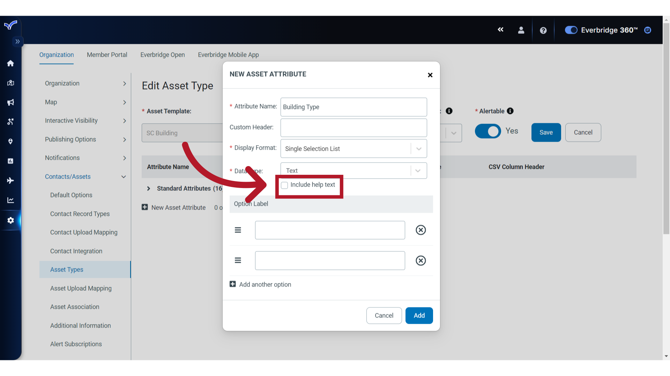Screen dimensions: 670x376
Task: Switch to Organization tab
Action: [57, 55]
